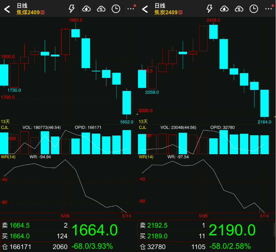Select the 焦炭2409 contract title
This screenshot has height=252, width=276.
166,12
